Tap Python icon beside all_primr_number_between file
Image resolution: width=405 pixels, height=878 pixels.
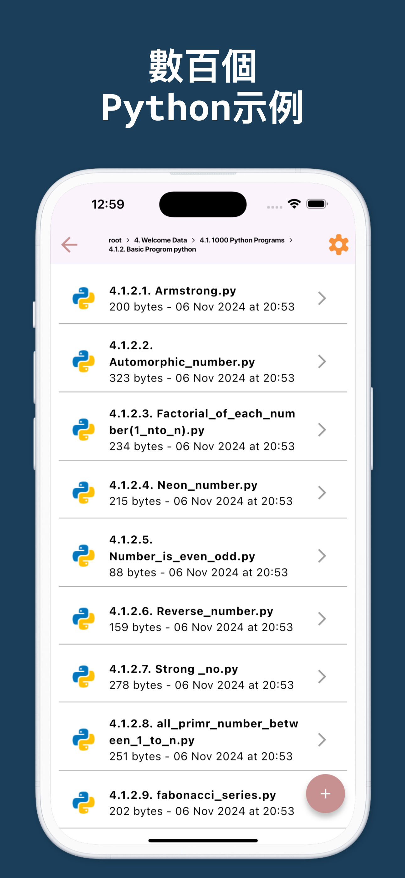coord(84,740)
